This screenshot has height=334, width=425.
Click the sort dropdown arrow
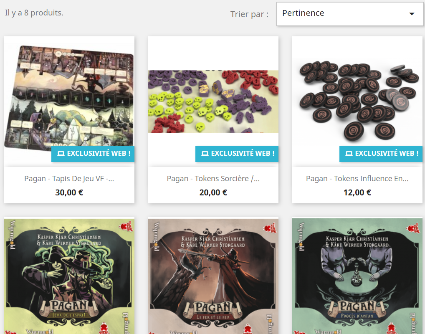tap(412, 14)
